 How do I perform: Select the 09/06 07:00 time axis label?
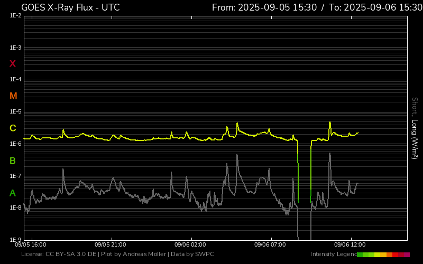click(270, 245)
